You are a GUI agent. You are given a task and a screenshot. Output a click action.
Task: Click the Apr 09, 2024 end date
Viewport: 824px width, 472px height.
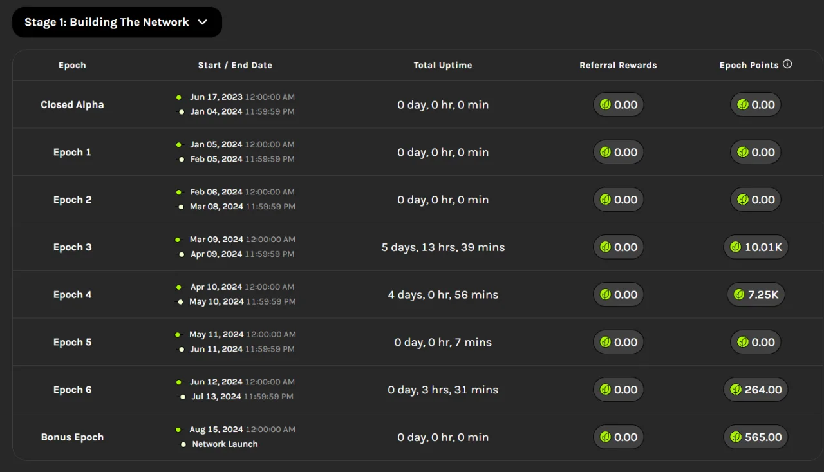216,254
